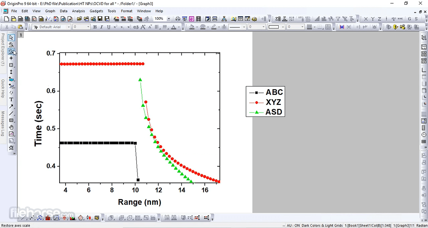Click the New Project icon
The image size is (428, 228).
[x=7, y=19]
